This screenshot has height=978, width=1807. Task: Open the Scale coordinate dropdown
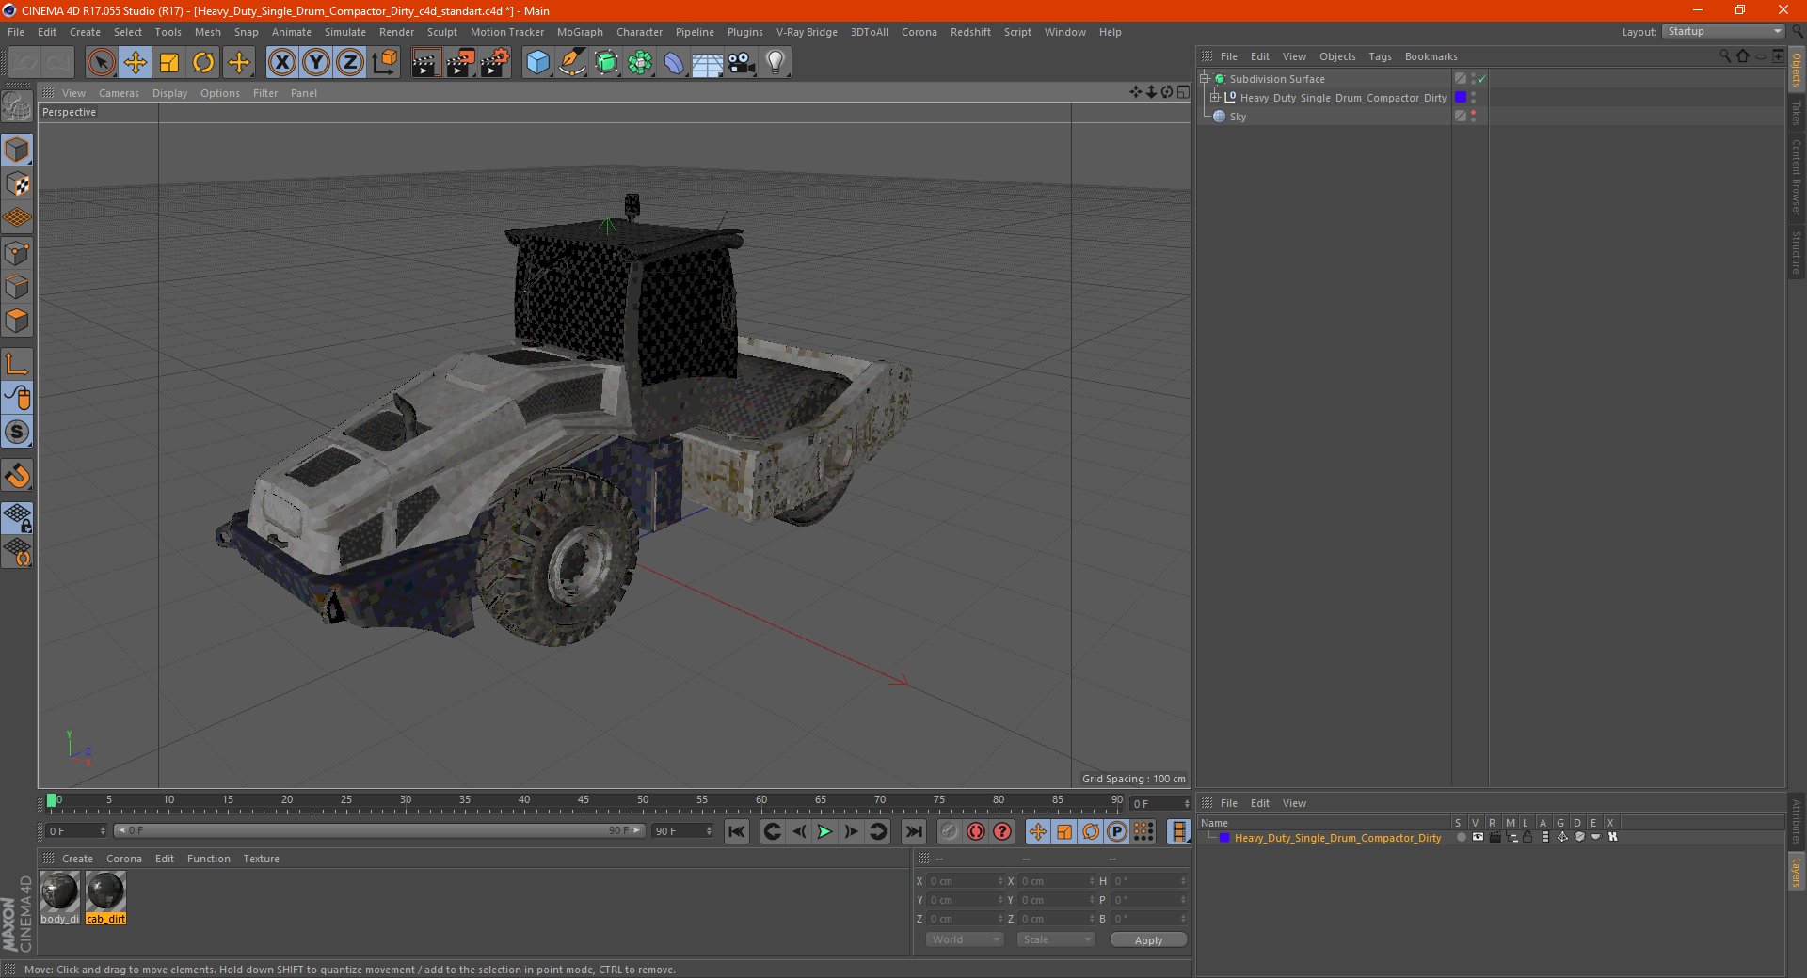(1056, 939)
